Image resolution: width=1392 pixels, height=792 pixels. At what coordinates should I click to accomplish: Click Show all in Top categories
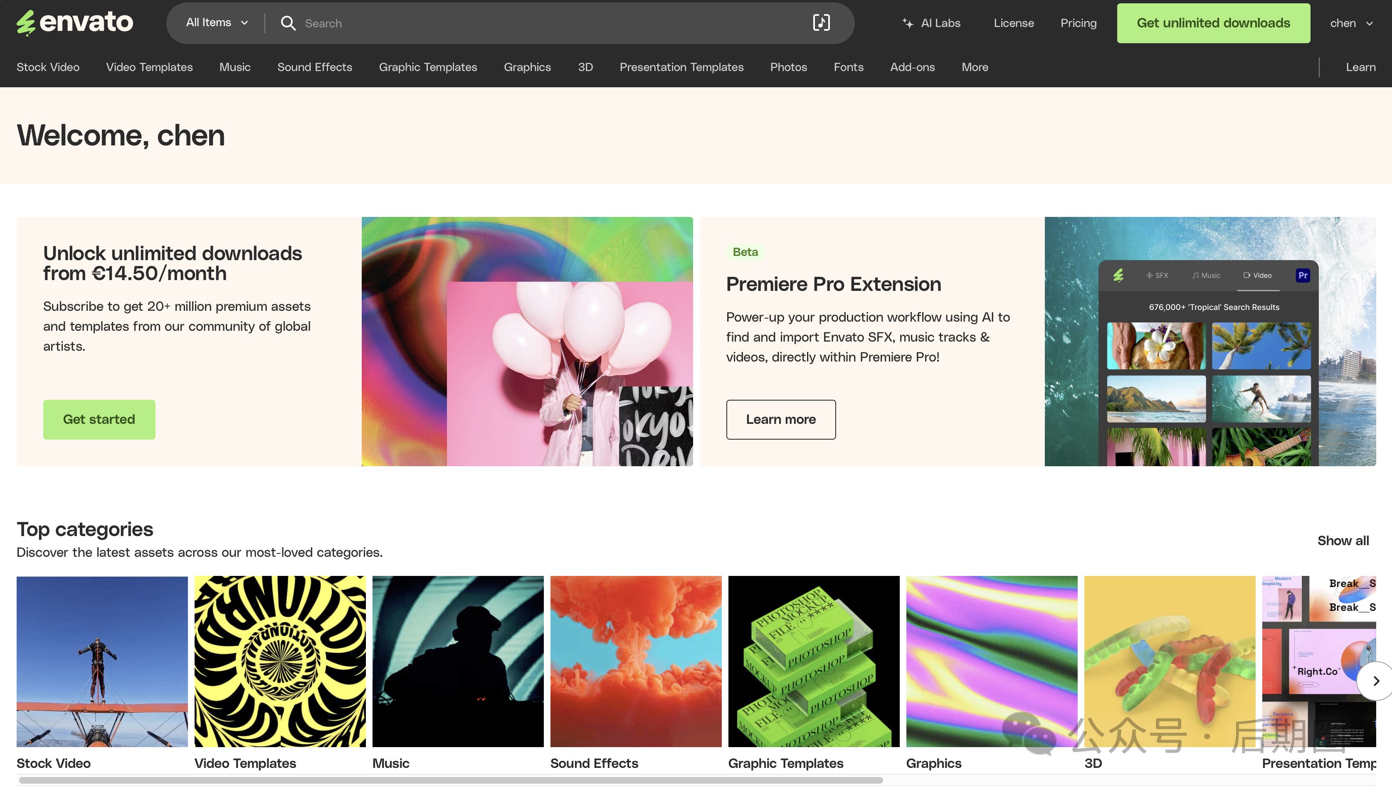point(1343,540)
